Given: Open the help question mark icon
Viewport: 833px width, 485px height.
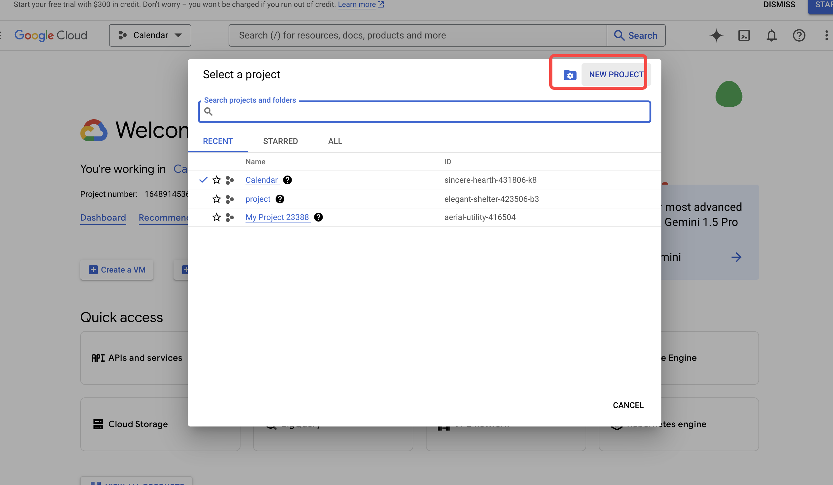Looking at the screenshot, I should pos(799,35).
